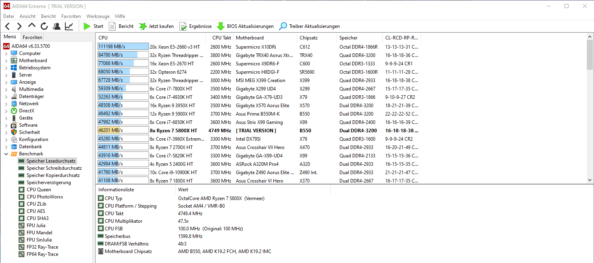The width and height of the screenshot is (594, 263).
Task: Select the CPU PhotoWorxx benchmark icon
Action: coord(22,197)
